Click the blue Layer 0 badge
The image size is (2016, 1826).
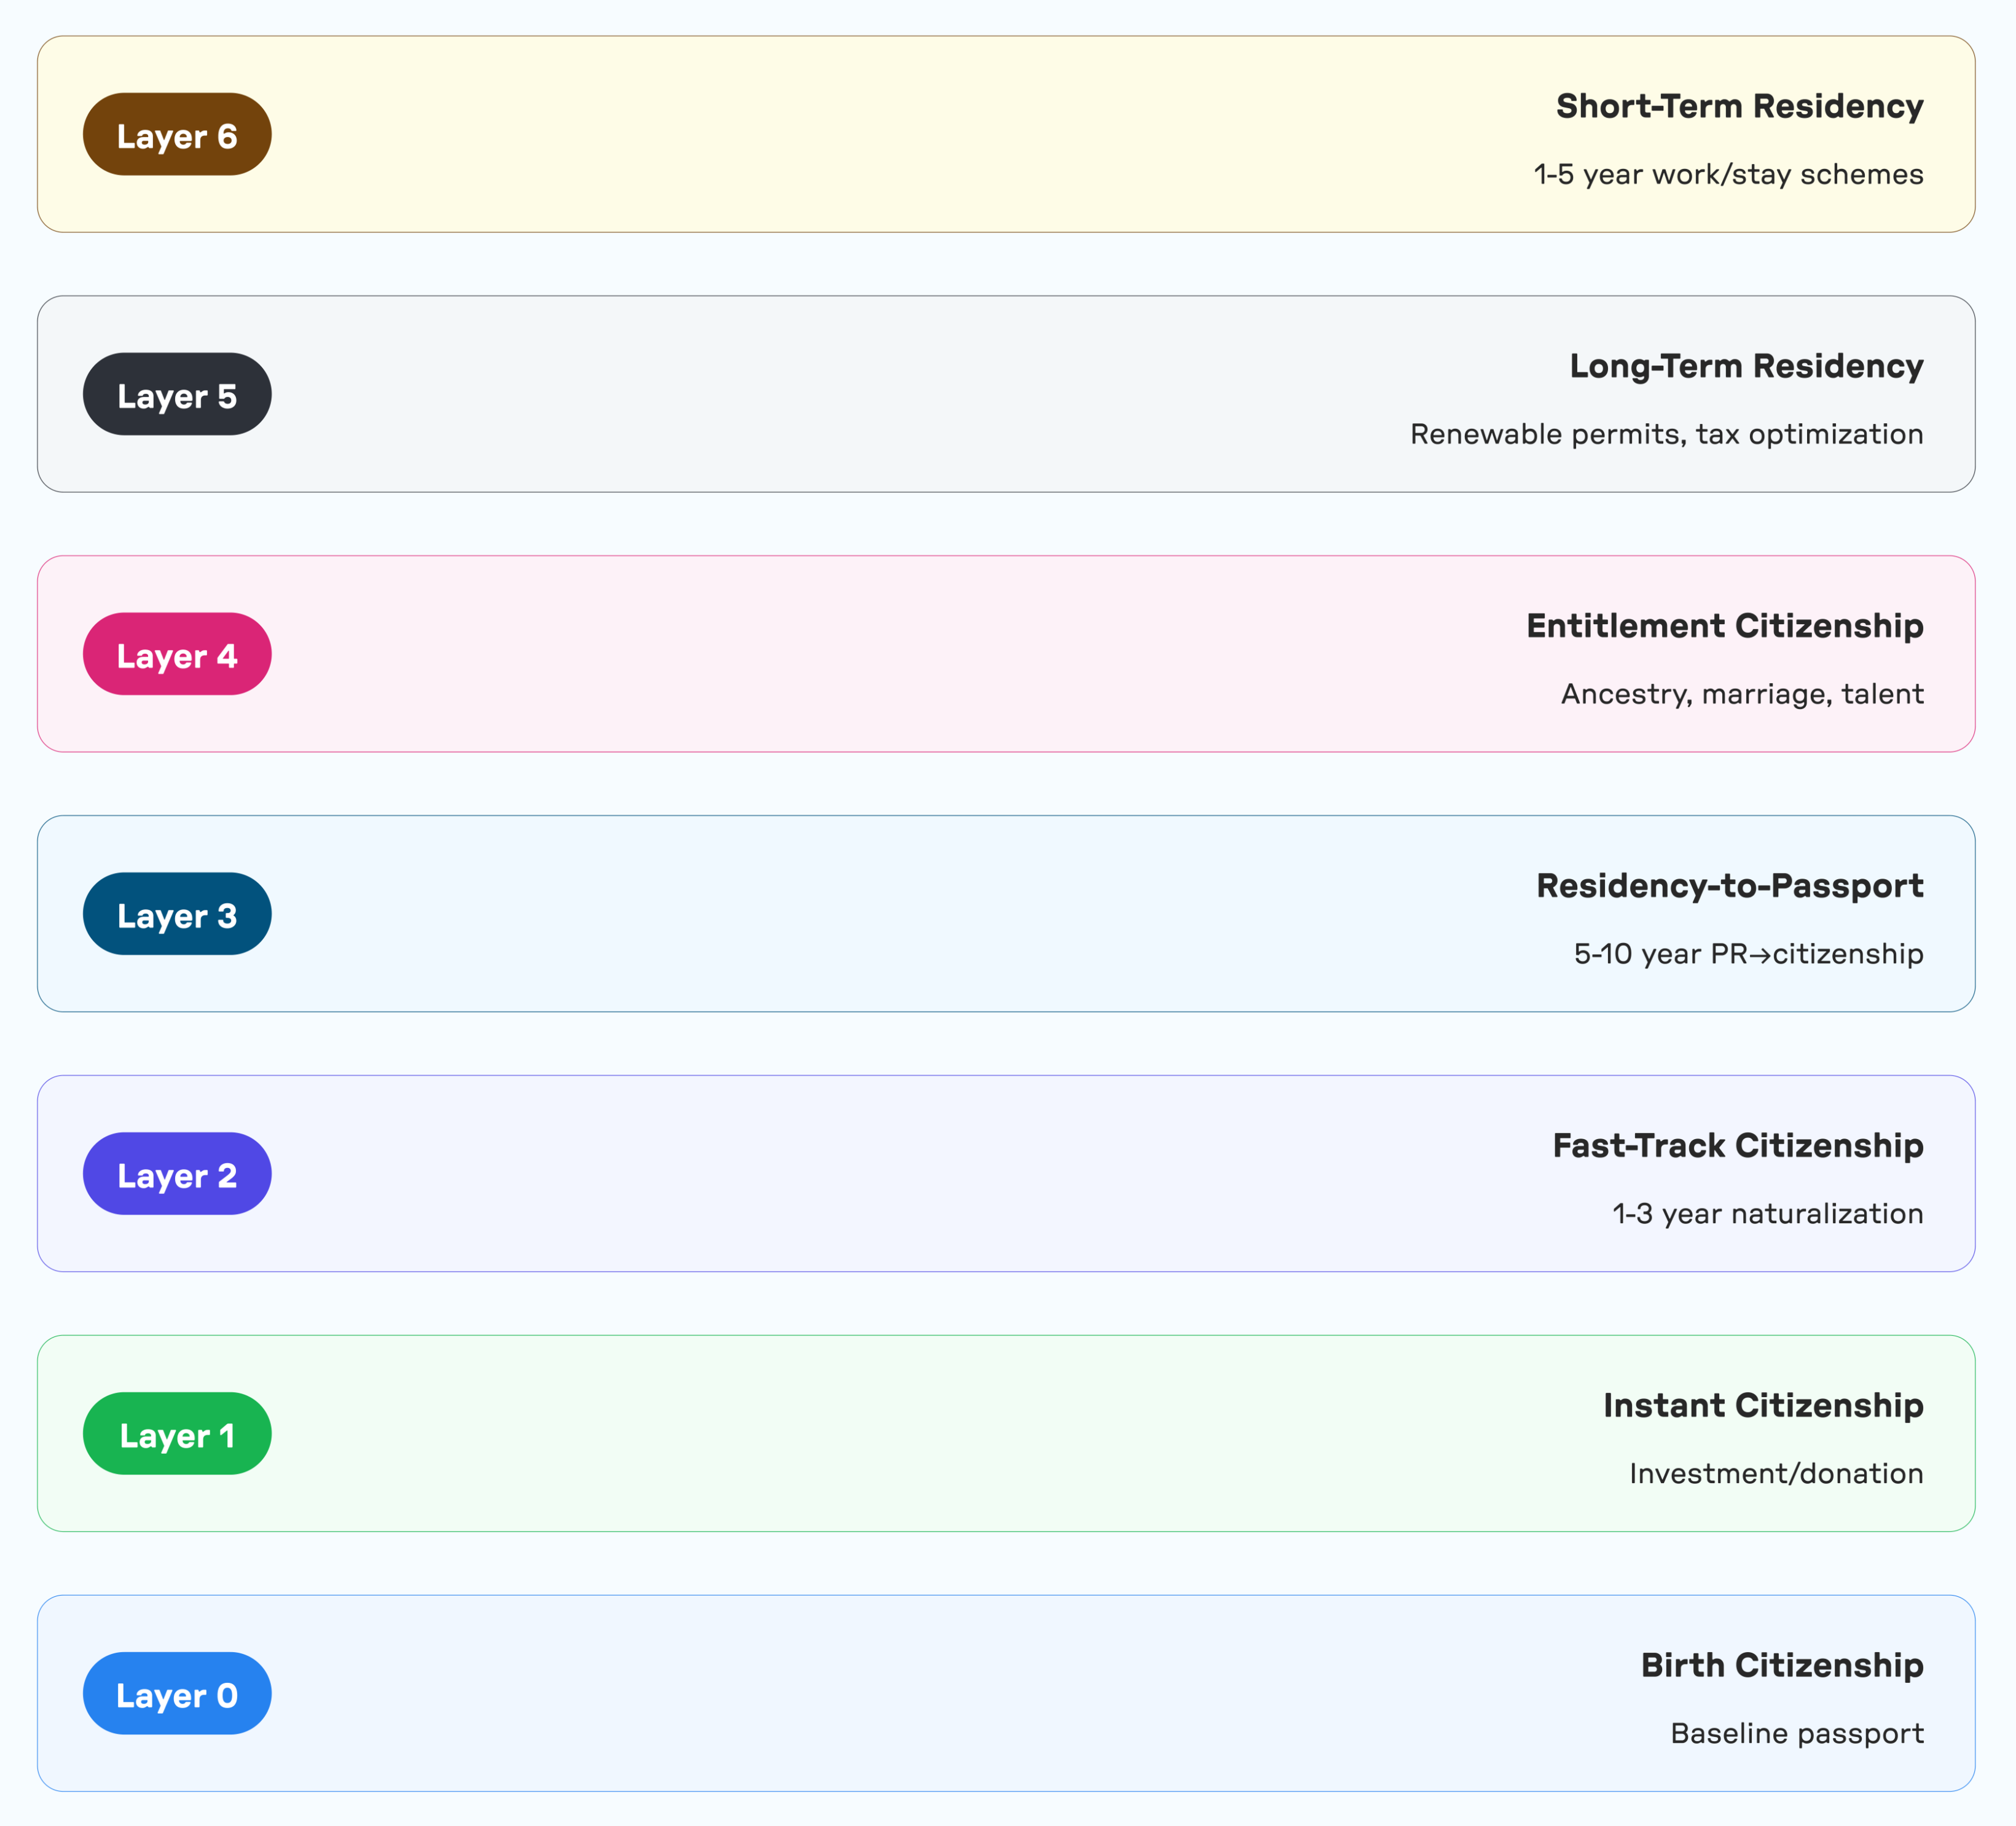click(x=177, y=1694)
